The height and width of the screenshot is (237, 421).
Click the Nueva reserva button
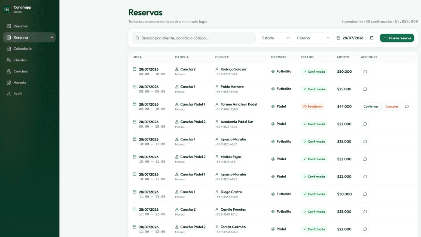pyautogui.click(x=397, y=38)
